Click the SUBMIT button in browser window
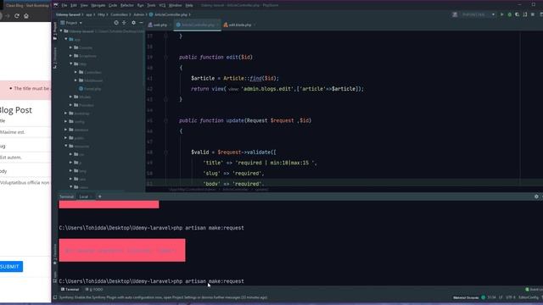Viewport: 543px width, 305px height. pos(10,267)
